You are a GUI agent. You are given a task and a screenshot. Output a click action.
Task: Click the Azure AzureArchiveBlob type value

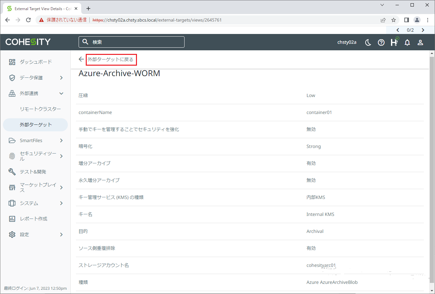pos(332,282)
